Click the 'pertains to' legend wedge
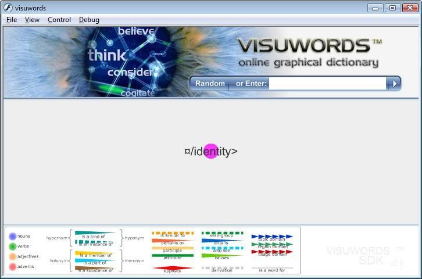422x279 pixels. pyautogui.click(x=173, y=241)
